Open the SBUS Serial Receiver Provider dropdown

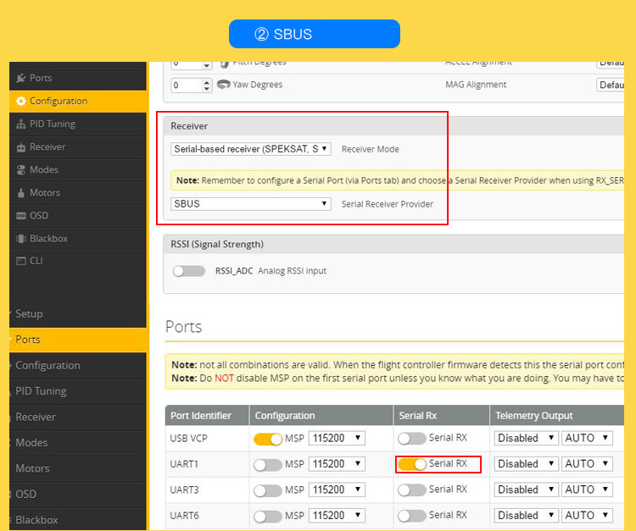pyautogui.click(x=250, y=204)
